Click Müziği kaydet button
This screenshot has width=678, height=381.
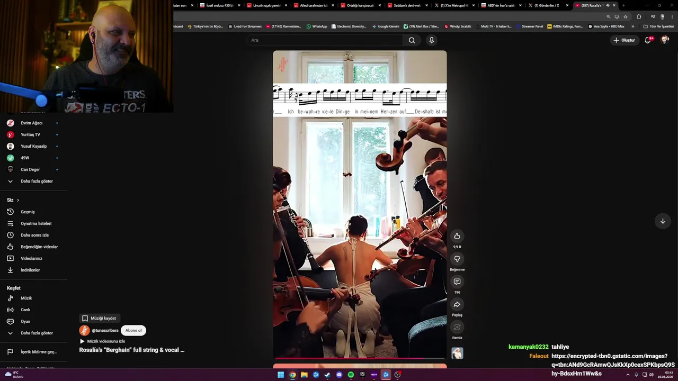pyautogui.click(x=99, y=318)
